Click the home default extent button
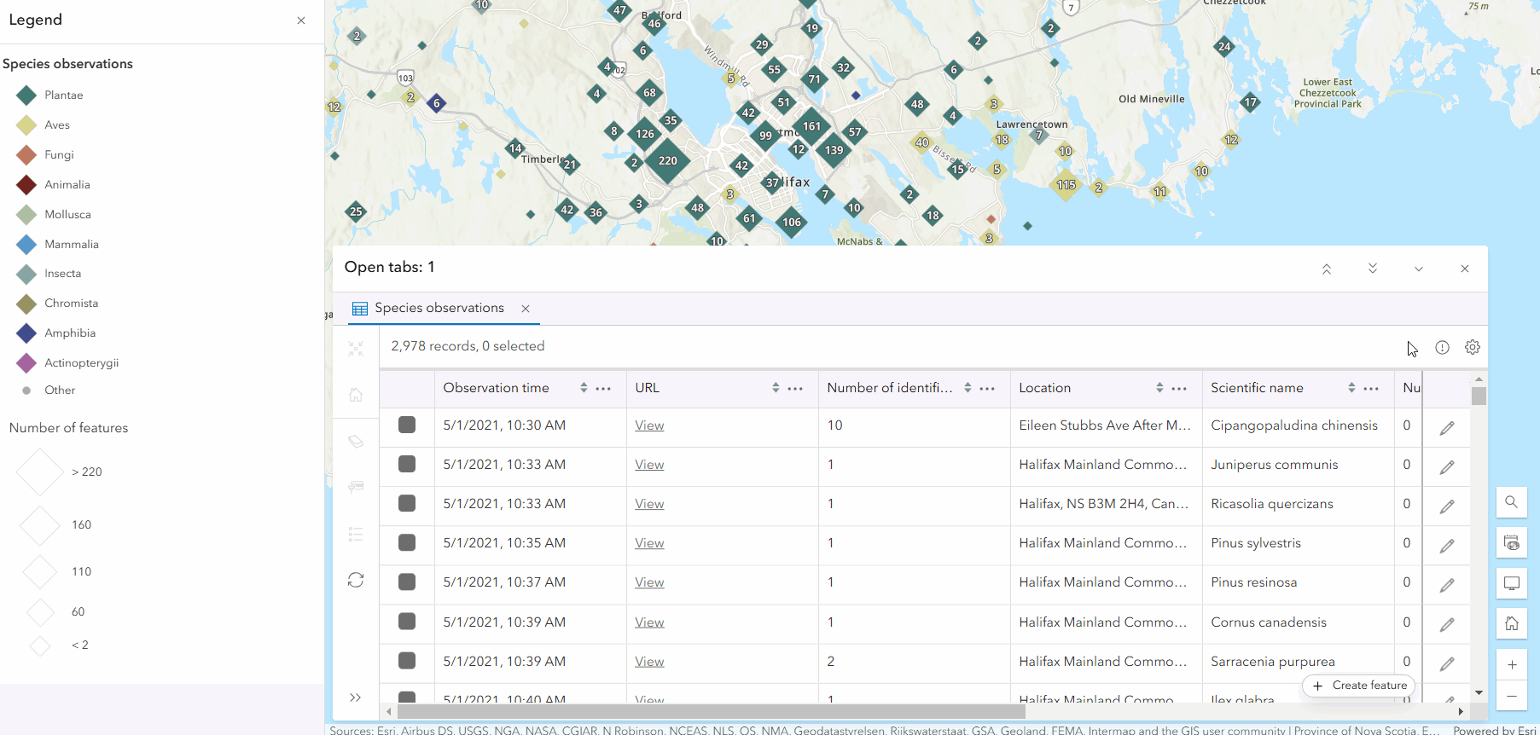The height and width of the screenshot is (735, 1540). click(x=1511, y=623)
